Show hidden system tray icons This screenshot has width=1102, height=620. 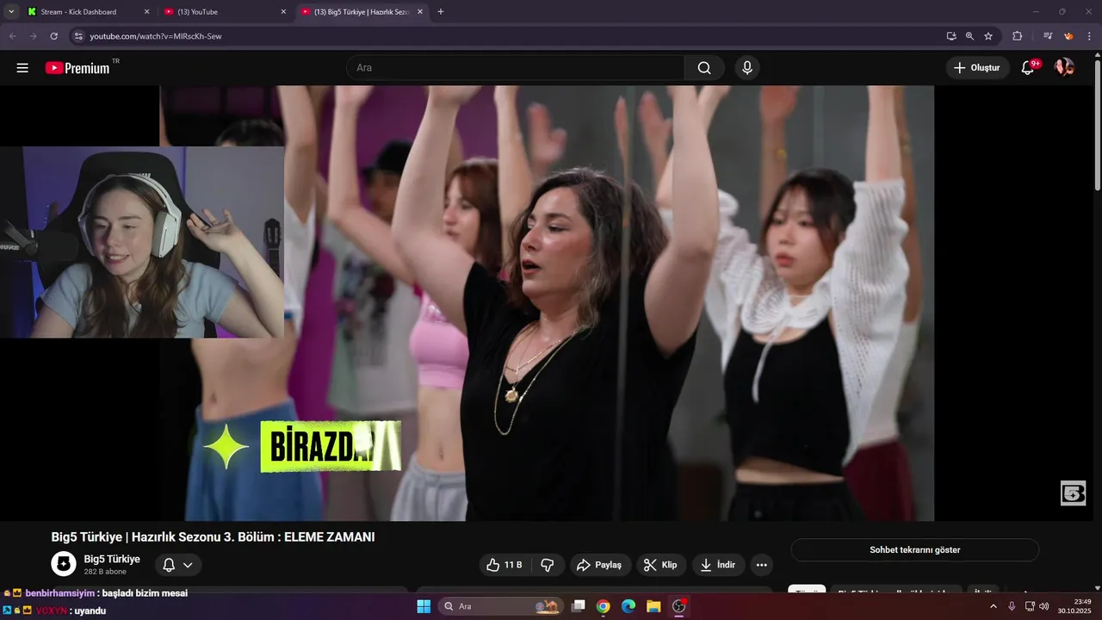[994, 606]
